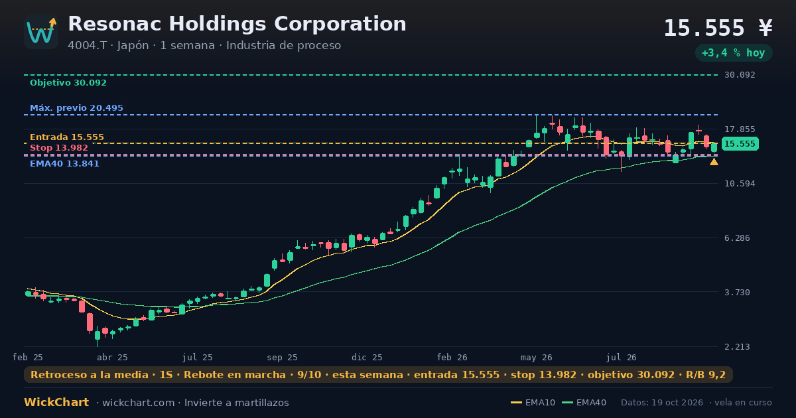Click the 'Entrada 15.555' level label
796x418 pixels.
(67, 137)
